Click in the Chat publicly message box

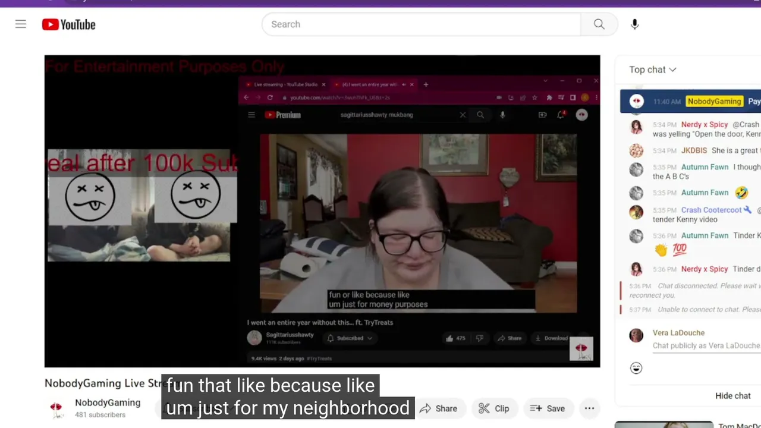[706, 345]
